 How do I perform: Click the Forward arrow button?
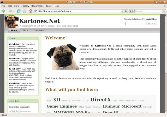point(11,11)
